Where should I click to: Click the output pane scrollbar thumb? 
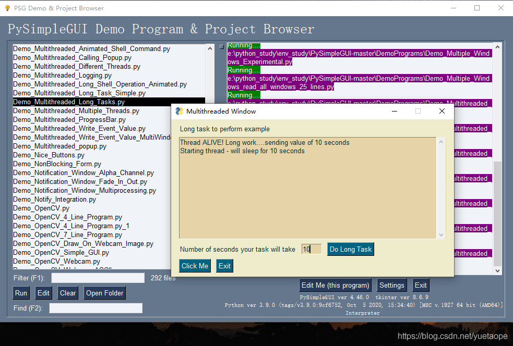pos(497,214)
